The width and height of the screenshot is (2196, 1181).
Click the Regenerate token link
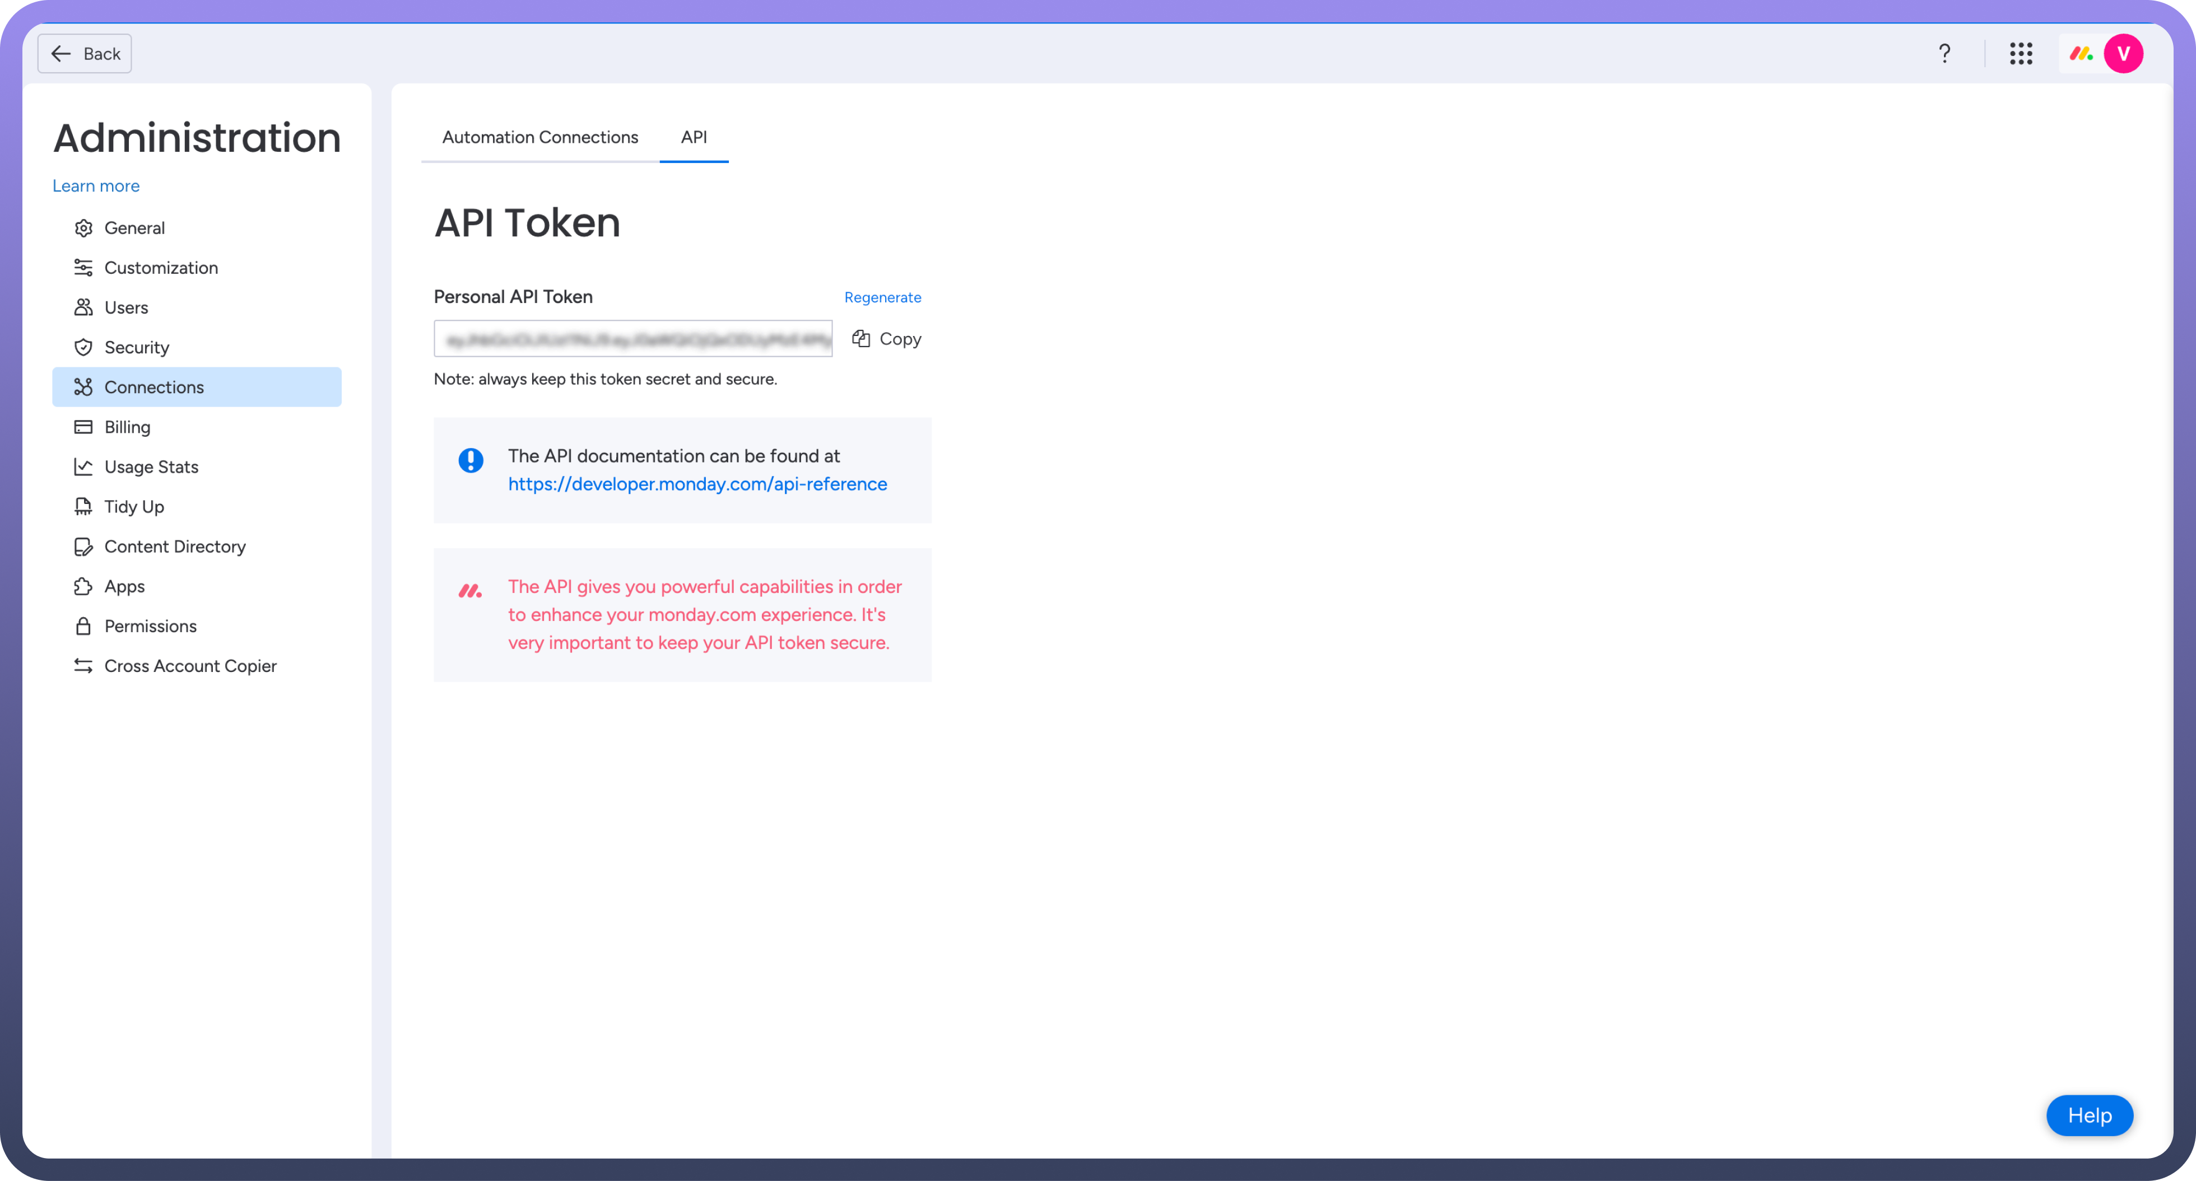[x=882, y=297]
